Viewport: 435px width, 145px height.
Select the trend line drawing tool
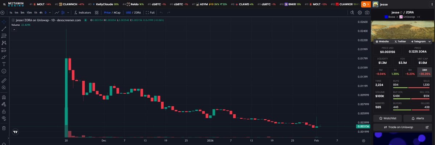coord(4,29)
